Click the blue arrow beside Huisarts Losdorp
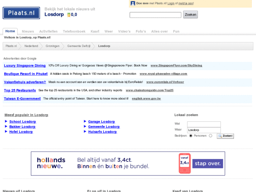 point(85,131)
